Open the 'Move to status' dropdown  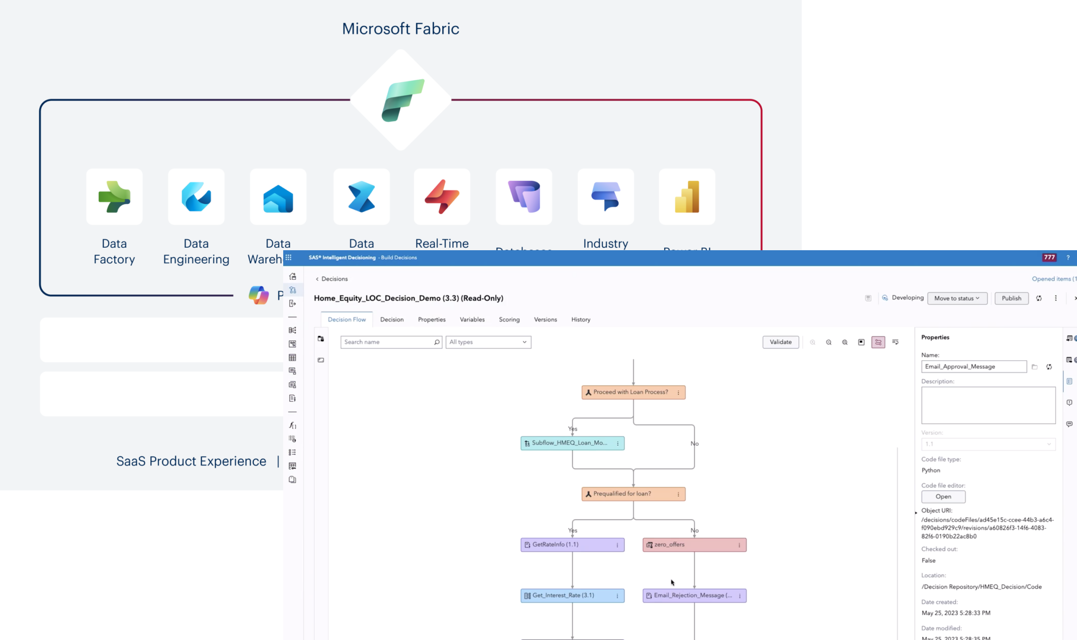pos(957,298)
